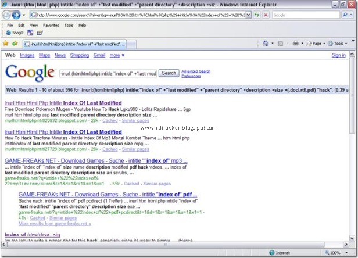
Task: Click the vertical scrollbar up arrow
Action: tap(352, 54)
